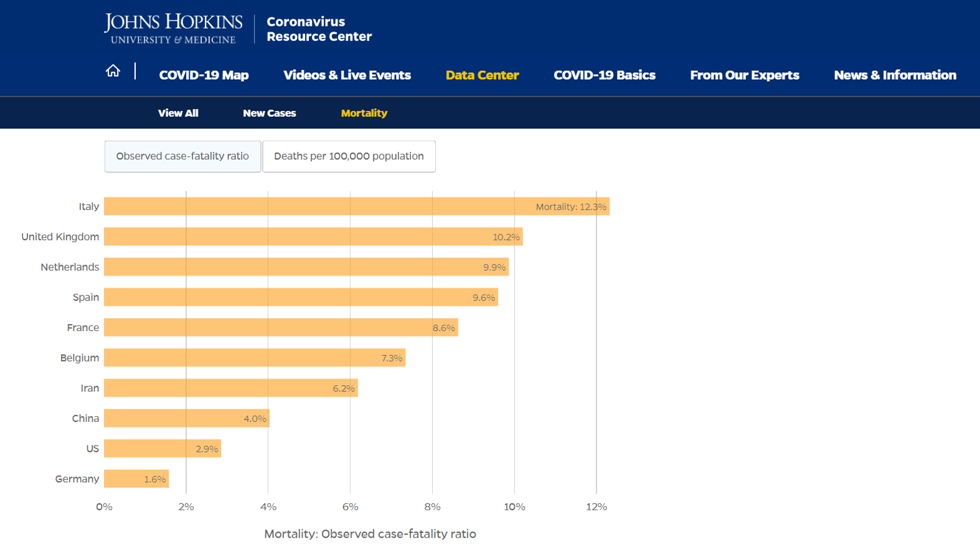Select the Spain 9.6% bar
980x560 pixels.
pos(301,297)
